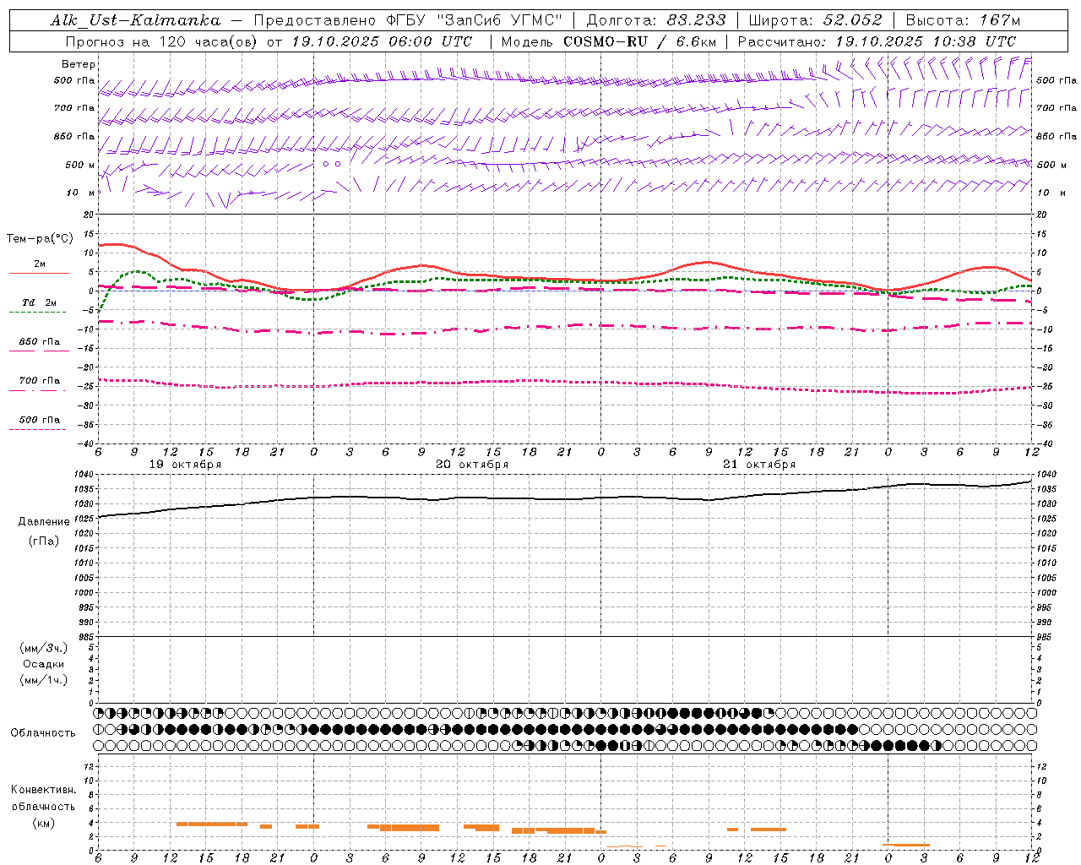Click the (мм/1ч.) precipitation unit label
The width and height of the screenshot is (1081, 865).
[x=44, y=680]
